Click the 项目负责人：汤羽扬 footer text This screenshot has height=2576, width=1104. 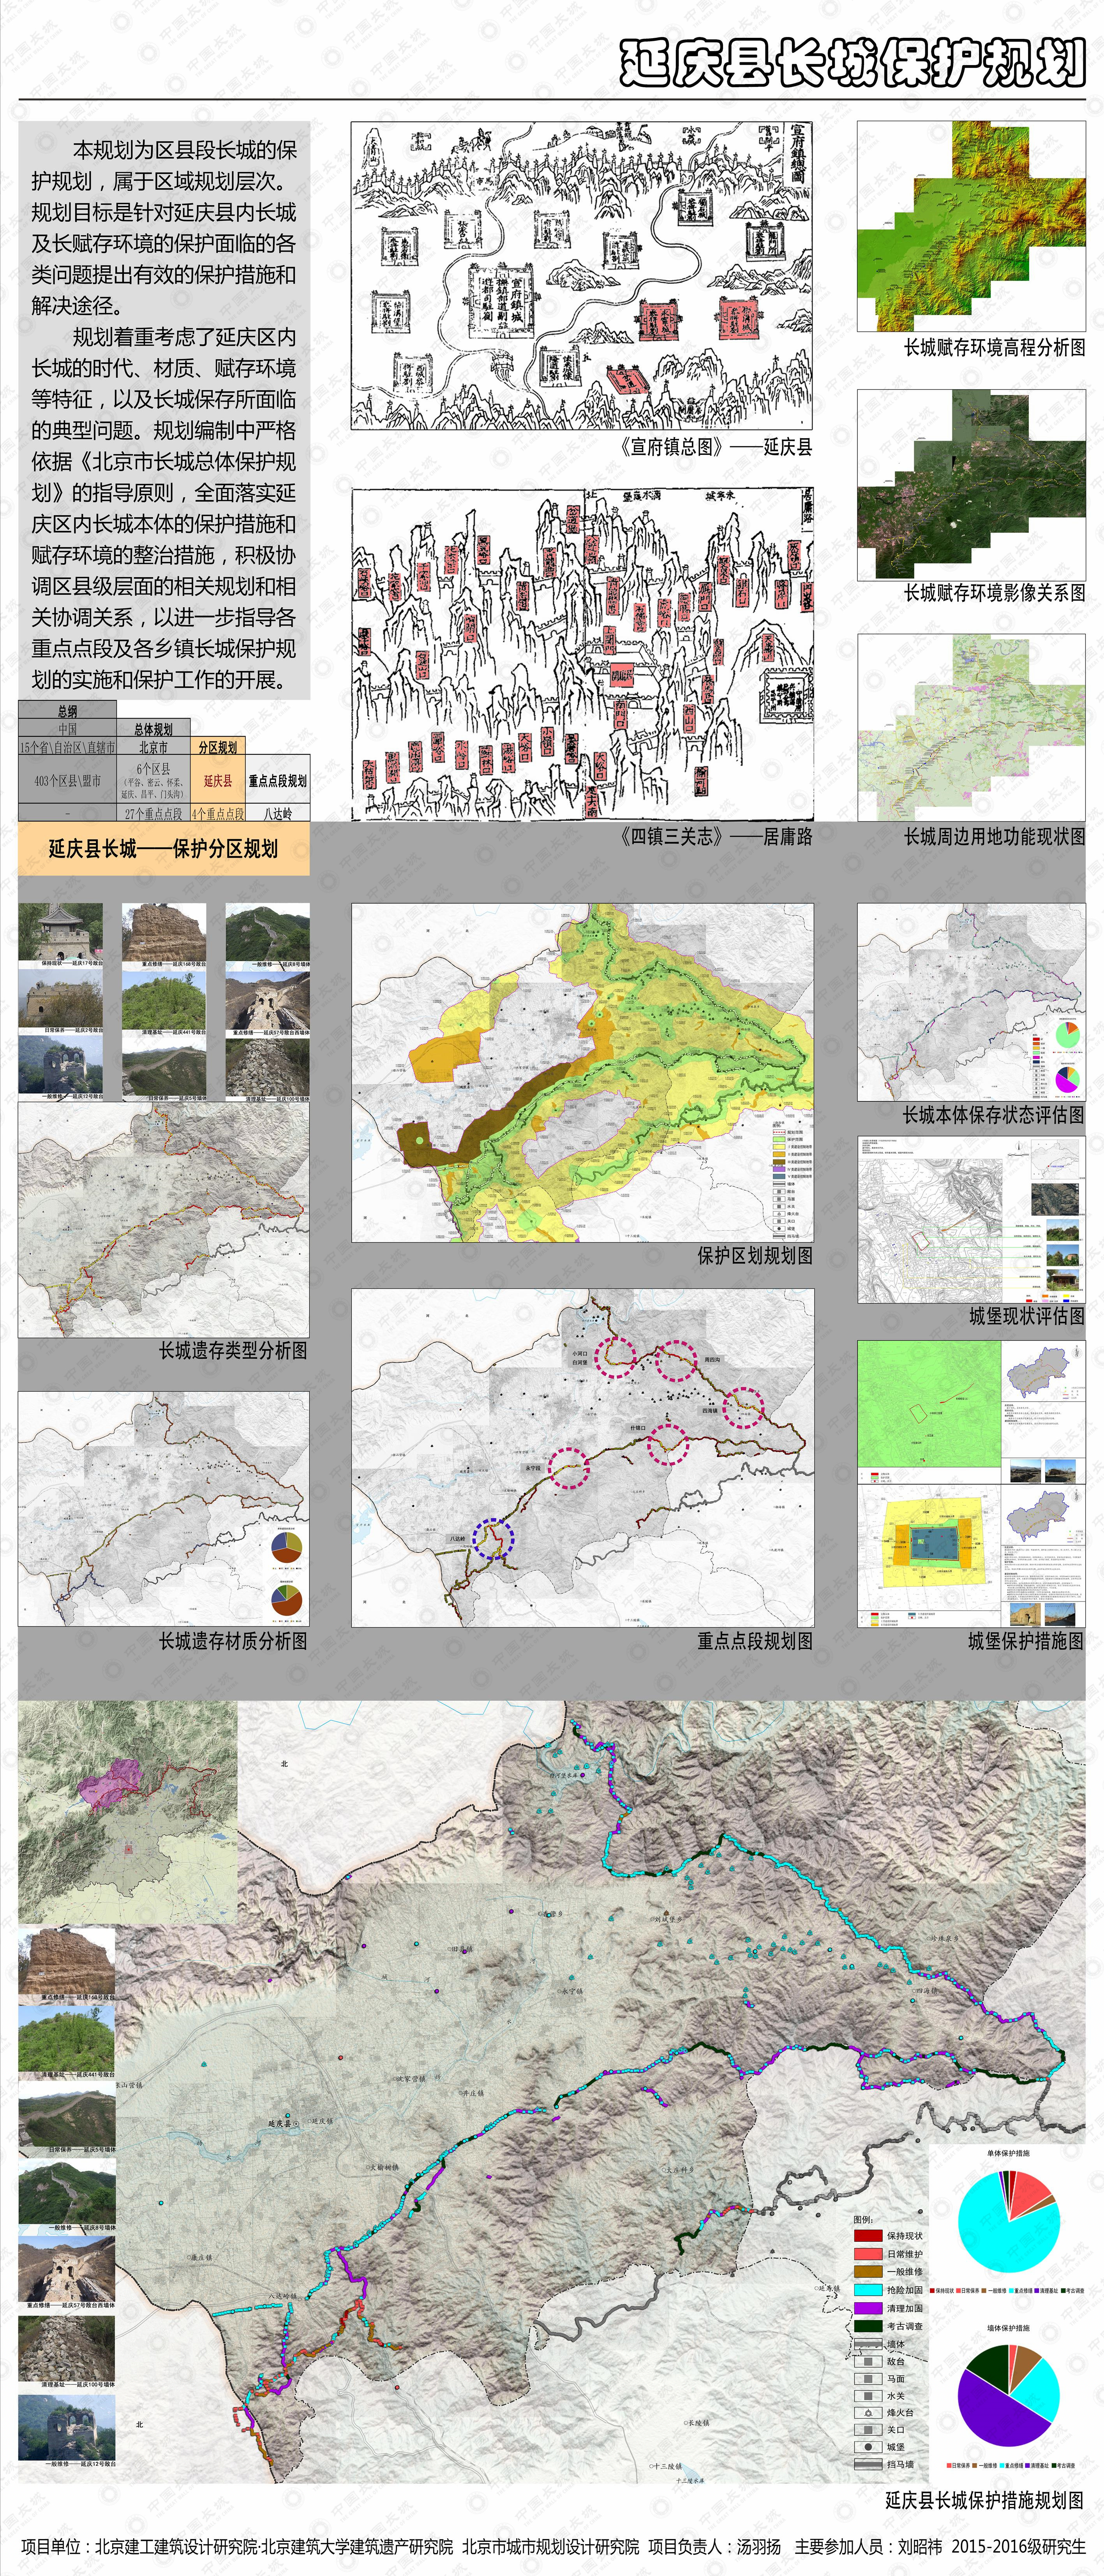(x=715, y=2546)
